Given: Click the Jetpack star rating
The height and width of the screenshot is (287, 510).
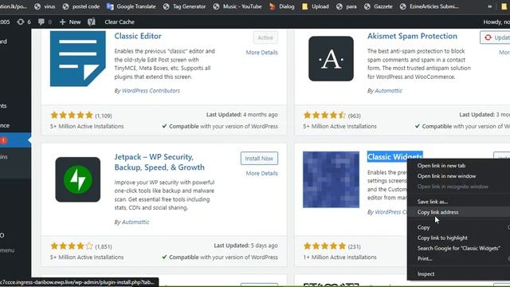Looking at the screenshot, I should [72, 246].
